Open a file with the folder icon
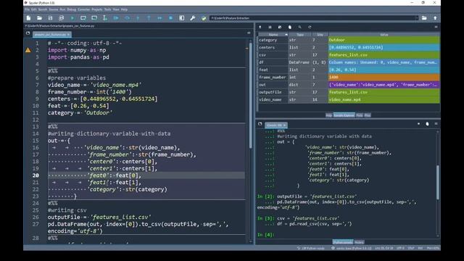The width and height of the screenshot is (464, 261). tap(39, 18)
